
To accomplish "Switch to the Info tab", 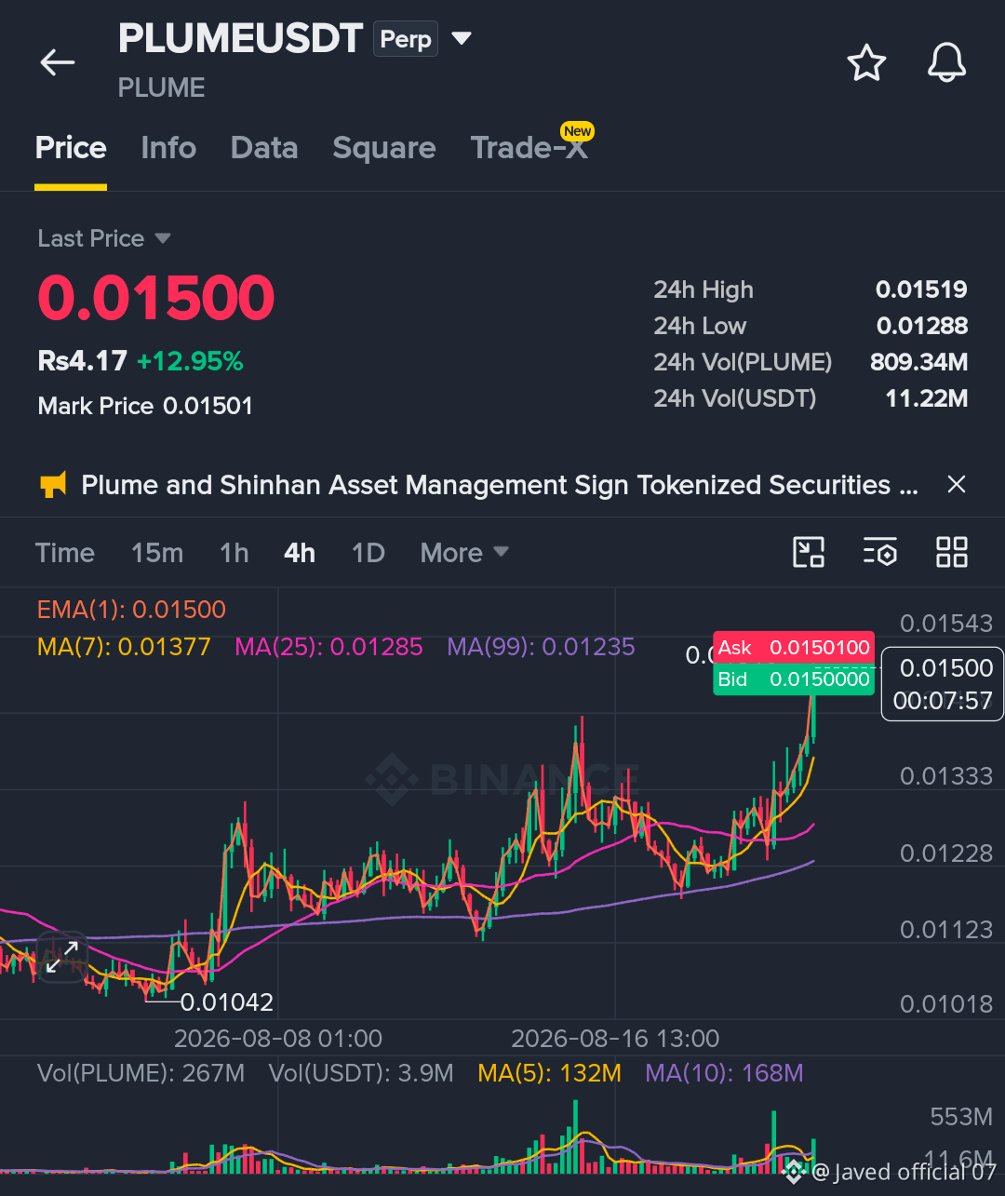I will pos(168,148).
